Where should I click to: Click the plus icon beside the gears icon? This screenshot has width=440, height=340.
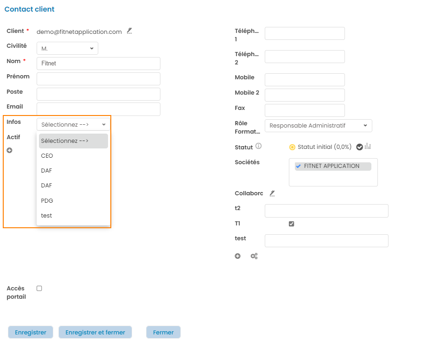tap(237, 256)
